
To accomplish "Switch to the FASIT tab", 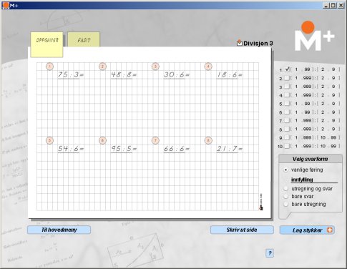I will point(84,39).
